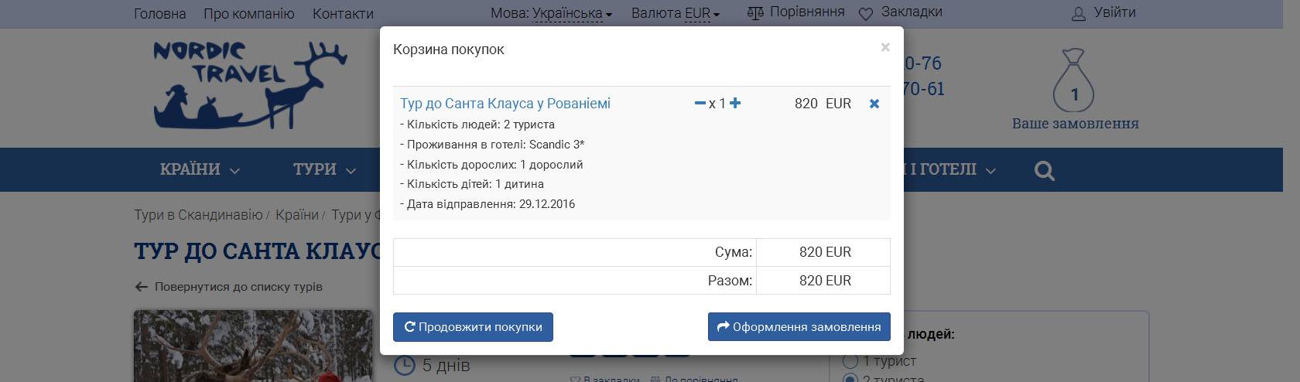The width and height of the screenshot is (1300, 382).
Task: Click Продовжити покупки button
Action: tap(473, 327)
